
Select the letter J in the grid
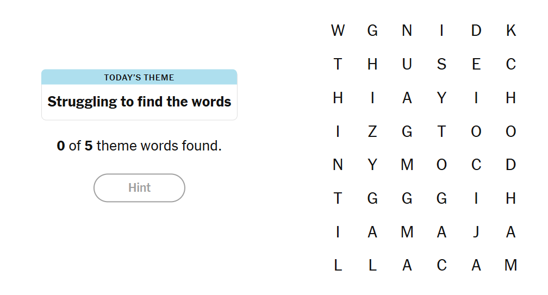pos(476,232)
